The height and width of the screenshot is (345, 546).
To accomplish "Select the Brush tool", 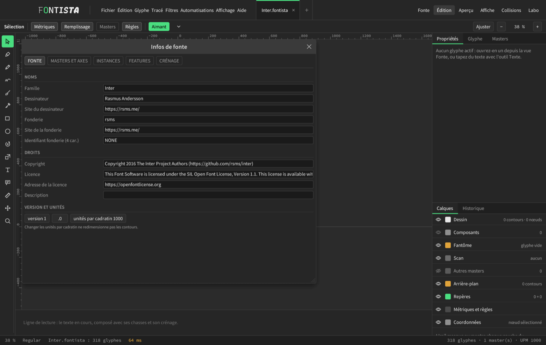I will 7,93.
